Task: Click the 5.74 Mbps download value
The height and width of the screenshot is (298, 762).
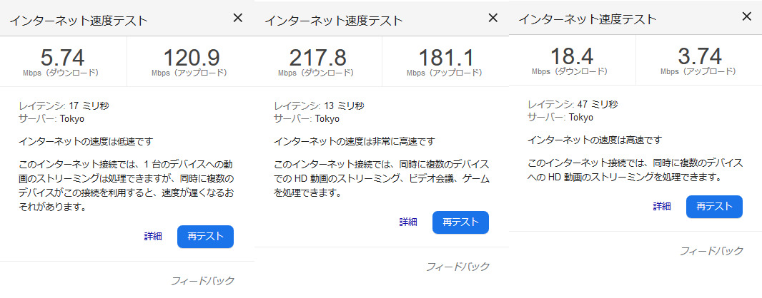Action: click(x=63, y=57)
